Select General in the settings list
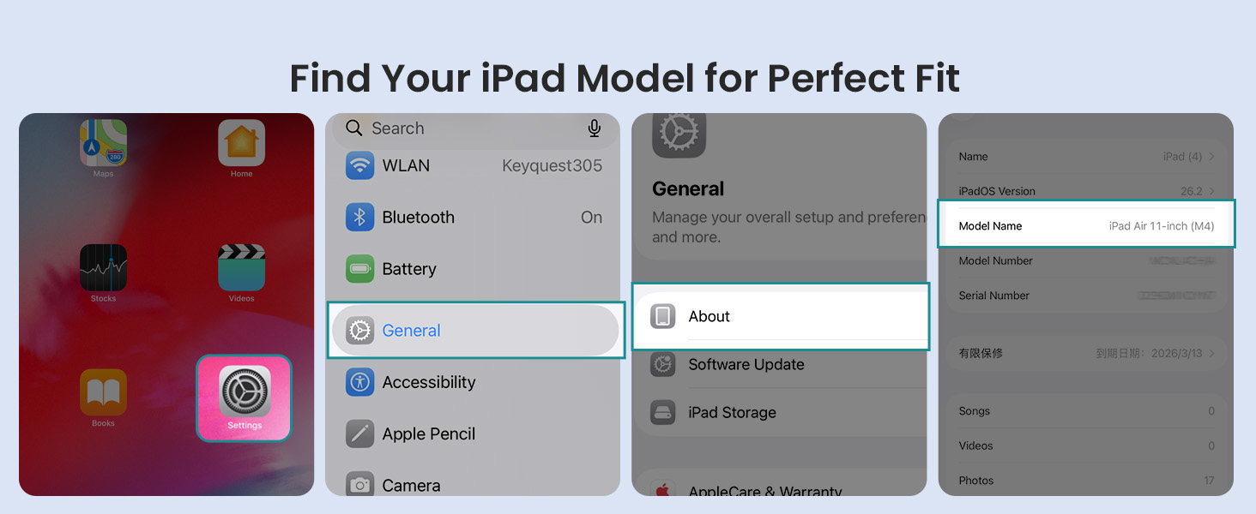This screenshot has width=1256, height=514. pyautogui.click(x=475, y=331)
